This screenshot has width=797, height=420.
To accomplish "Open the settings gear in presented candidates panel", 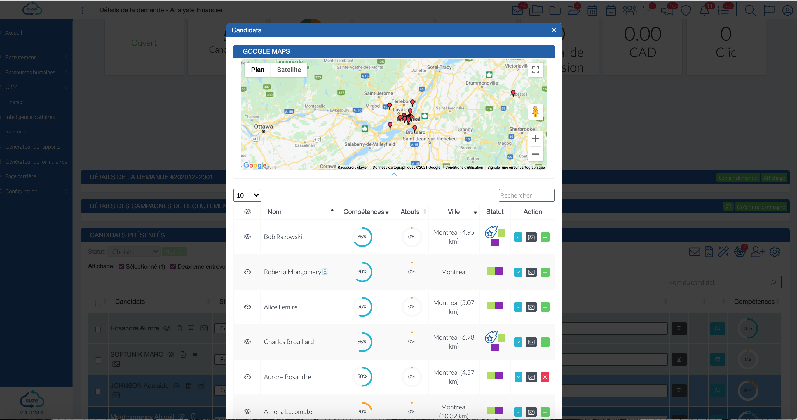I will 775,252.
